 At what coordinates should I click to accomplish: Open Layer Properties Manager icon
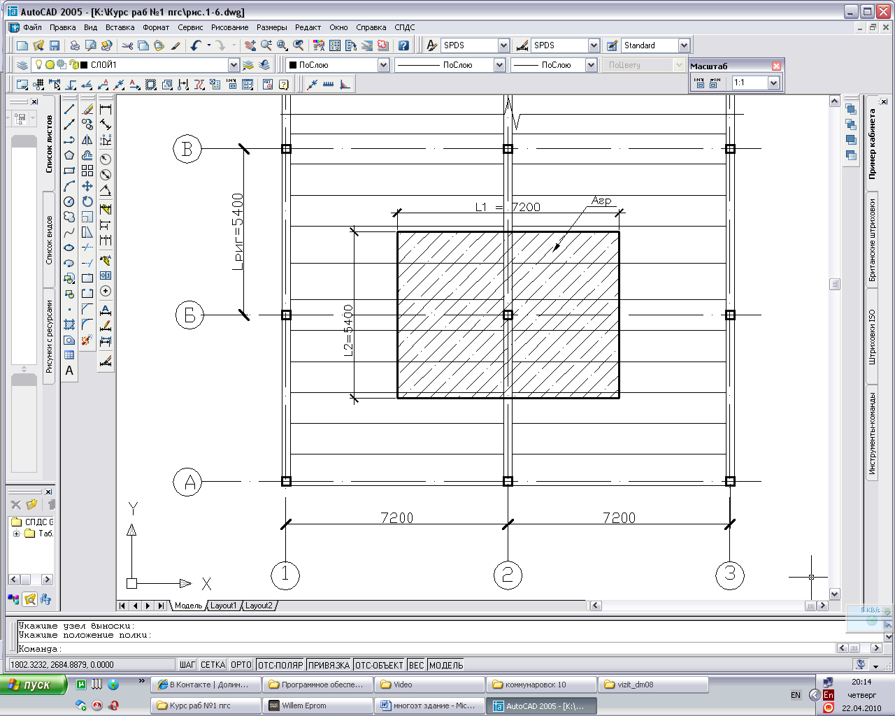22,65
